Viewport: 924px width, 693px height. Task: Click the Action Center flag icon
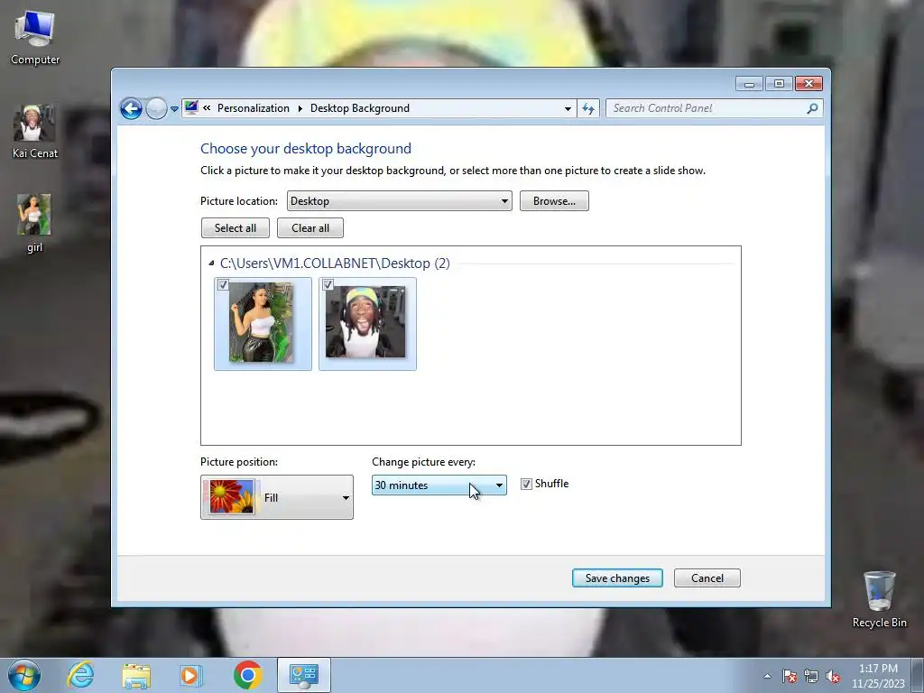point(790,676)
